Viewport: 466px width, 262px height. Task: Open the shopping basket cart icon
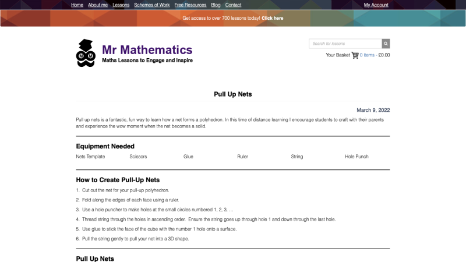pyautogui.click(x=355, y=55)
